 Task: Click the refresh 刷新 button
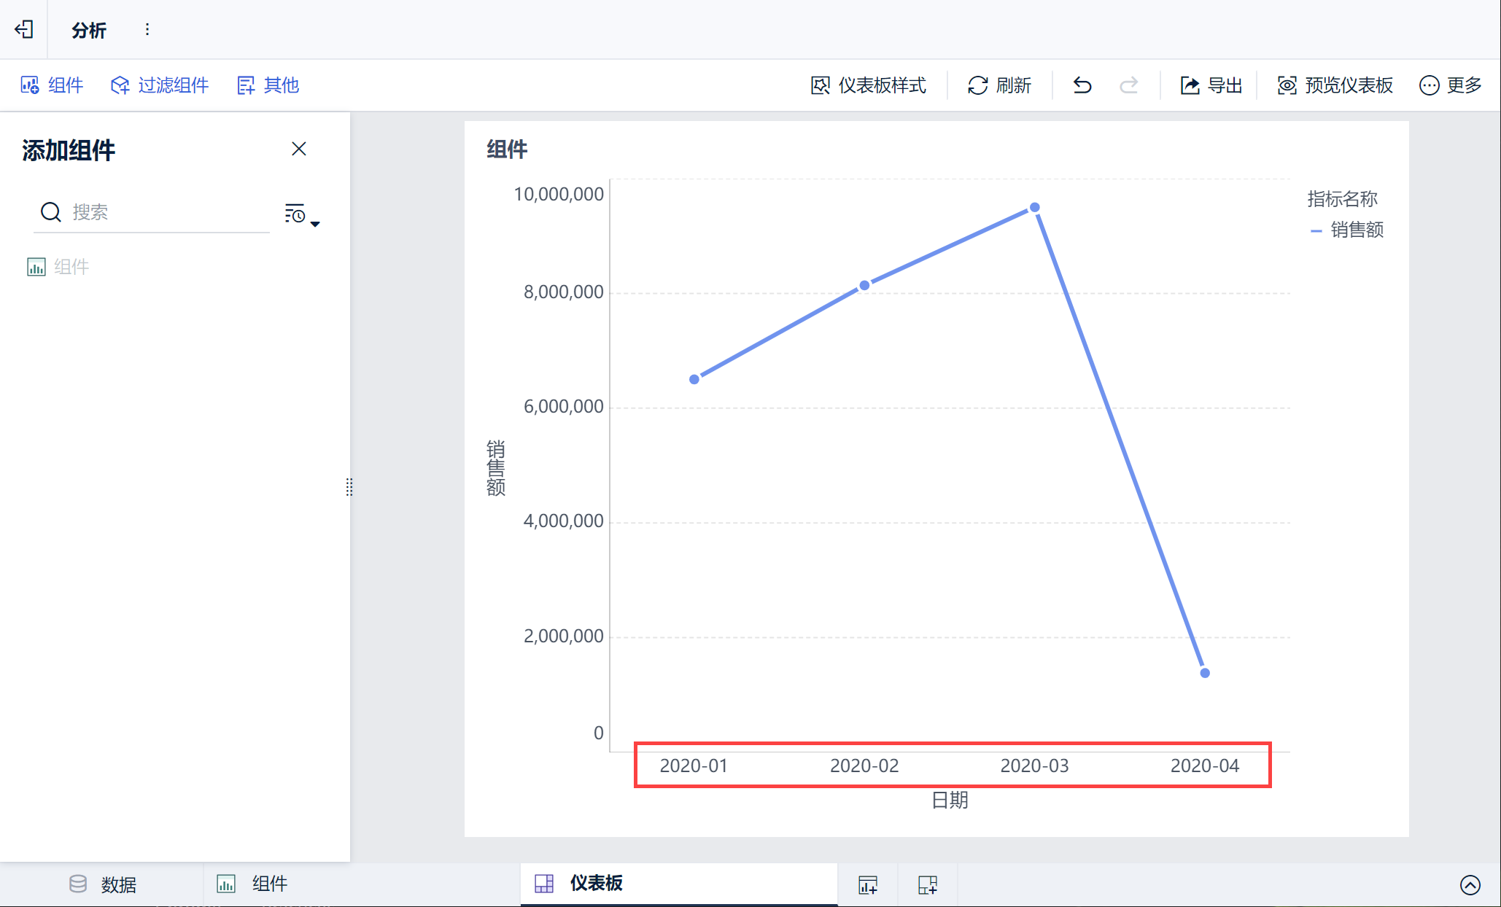(x=999, y=85)
